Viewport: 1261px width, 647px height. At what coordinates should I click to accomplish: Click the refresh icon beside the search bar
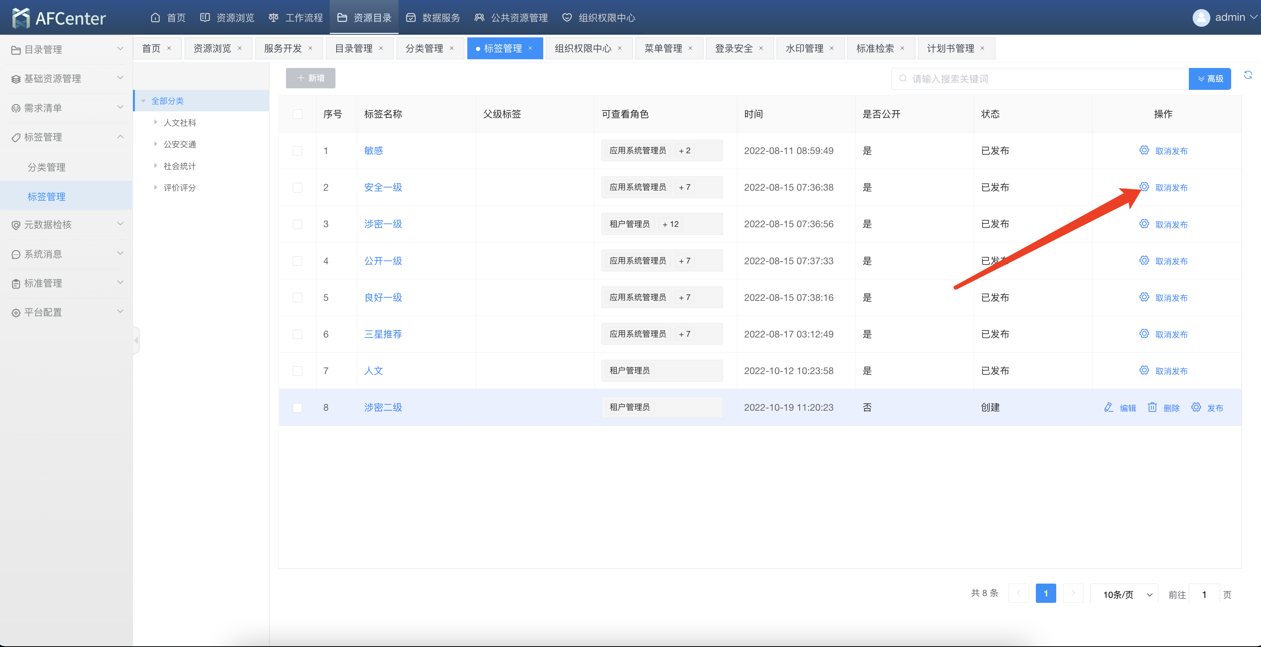click(1247, 75)
